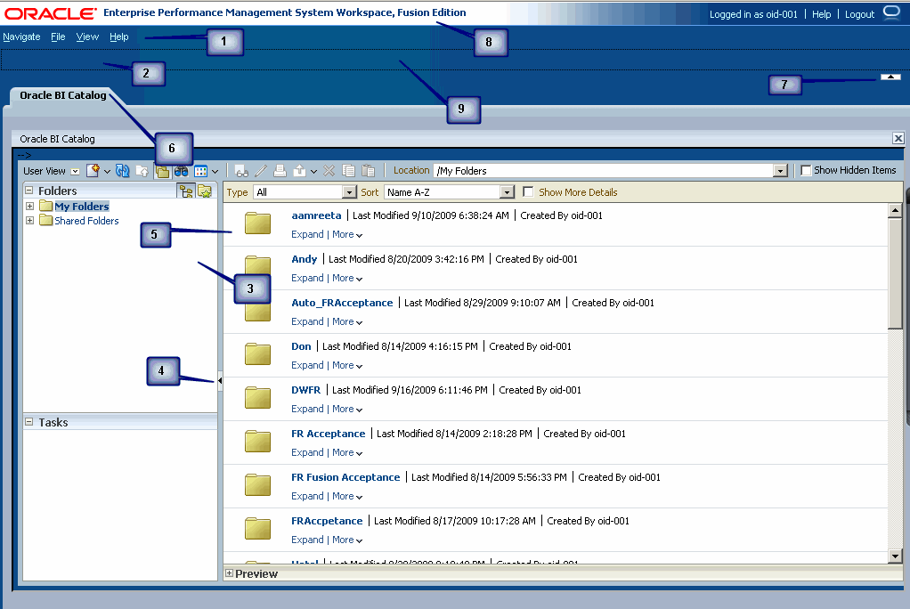
Task: Click Expand under Auto_FRAcceptance
Action: 307,321
